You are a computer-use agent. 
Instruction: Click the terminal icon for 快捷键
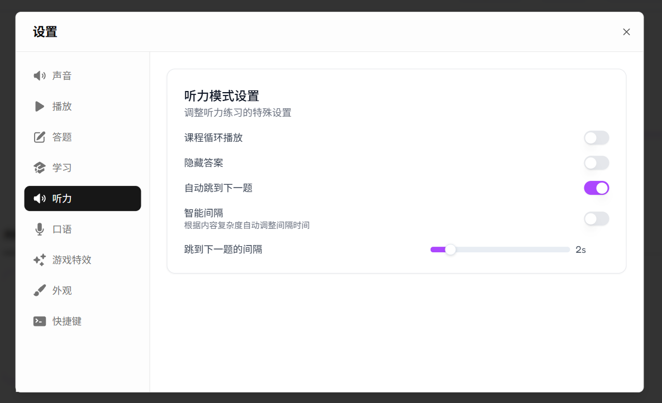click(39, 322)
